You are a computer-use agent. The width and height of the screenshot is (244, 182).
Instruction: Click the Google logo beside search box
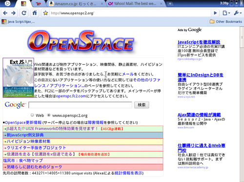tap(15, 105)
